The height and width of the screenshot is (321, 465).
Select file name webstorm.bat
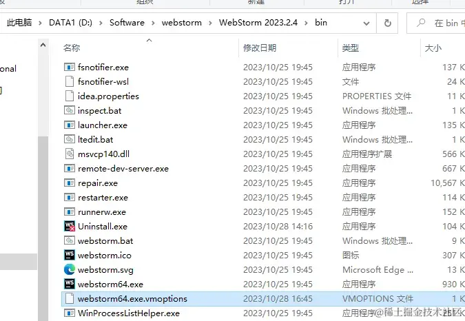point(105,240)
